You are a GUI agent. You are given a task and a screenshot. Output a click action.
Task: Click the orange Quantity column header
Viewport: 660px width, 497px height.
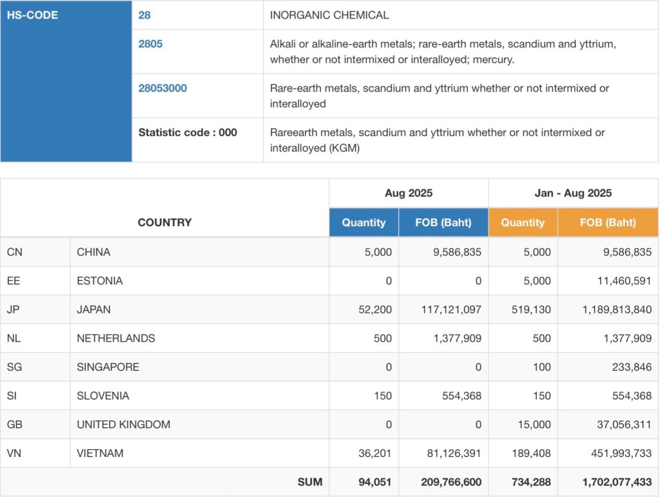(523, 222)
